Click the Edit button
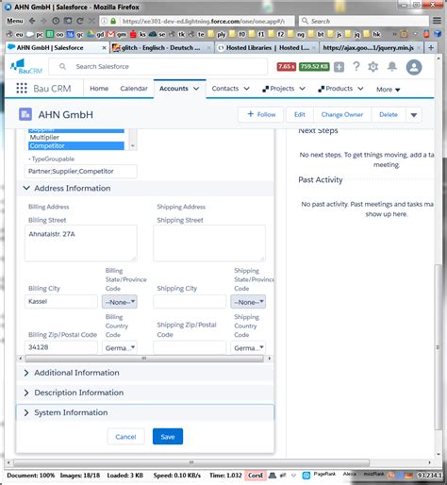Viewport: 447px width, 485px height. point(299,114)
